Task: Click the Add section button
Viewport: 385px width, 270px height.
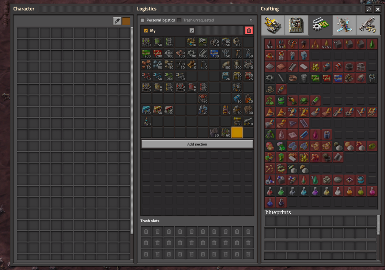Action: 197,144
